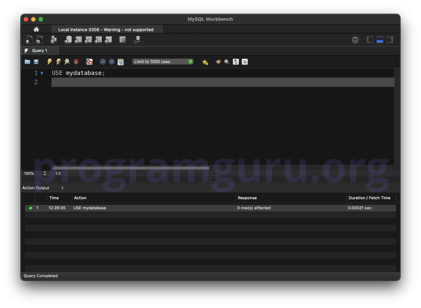Open Workbench preferences gear icon
The width and height of the screenshot is (421, 308).
click(x=355, y=40)
